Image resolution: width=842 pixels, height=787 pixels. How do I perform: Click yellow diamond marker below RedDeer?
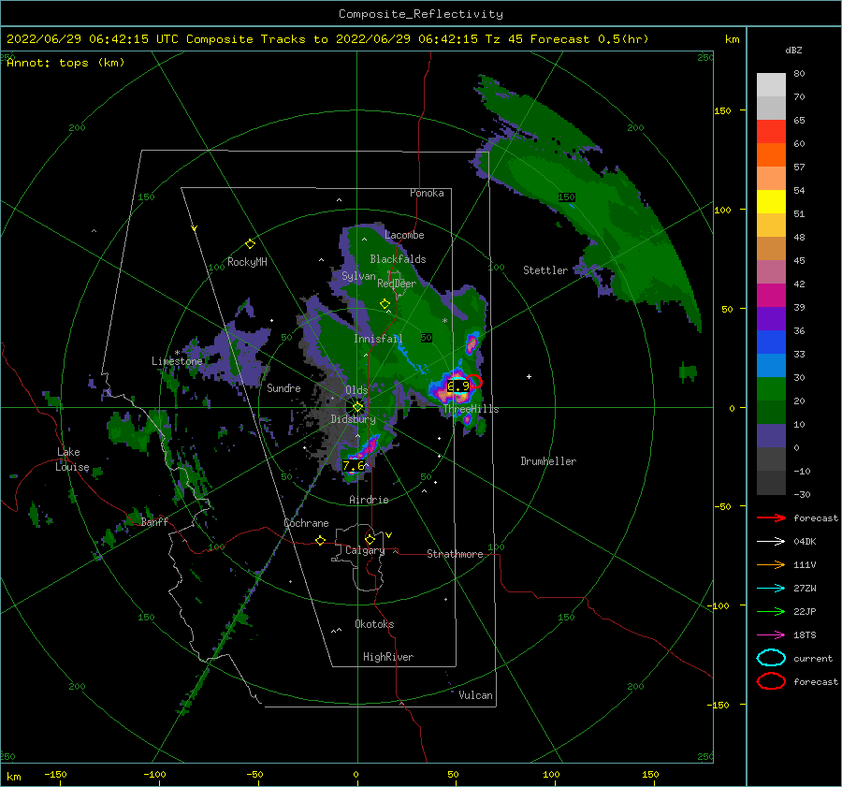[385, 303]
